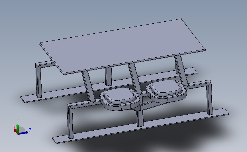Select the middle diagonal strut under the tabletop
Viewport: 247px width, 152px height.
point(135,78)
